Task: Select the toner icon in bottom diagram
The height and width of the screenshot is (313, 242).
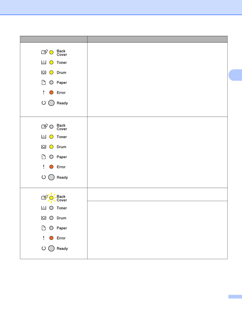Action: (x=44, y=208)
